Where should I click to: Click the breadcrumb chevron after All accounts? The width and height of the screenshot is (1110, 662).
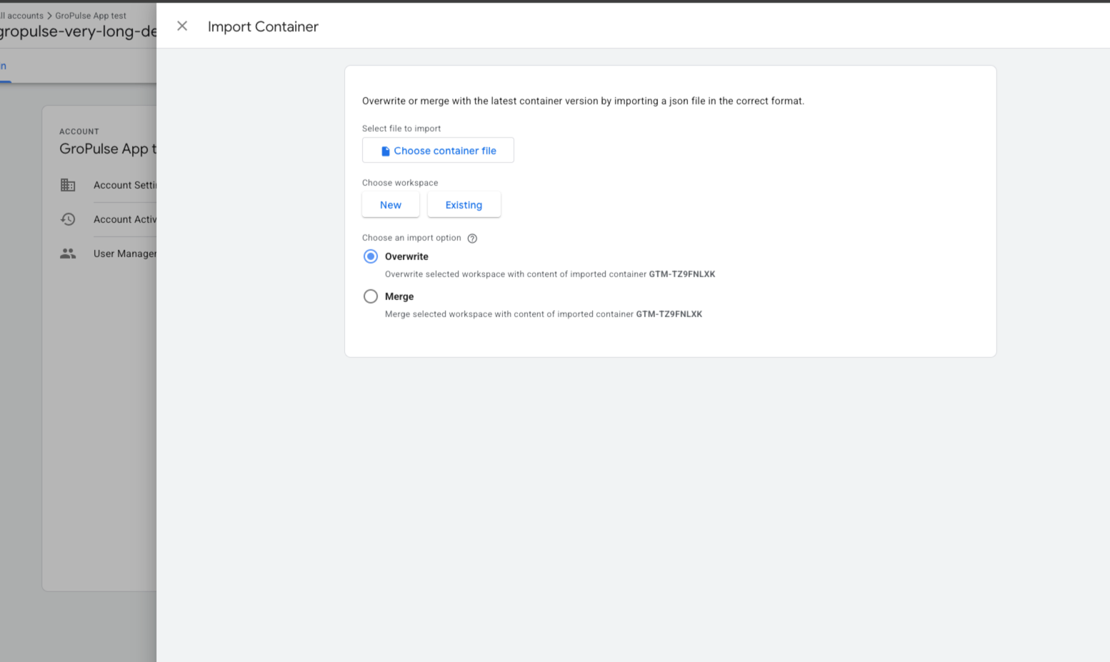(49, 15)
